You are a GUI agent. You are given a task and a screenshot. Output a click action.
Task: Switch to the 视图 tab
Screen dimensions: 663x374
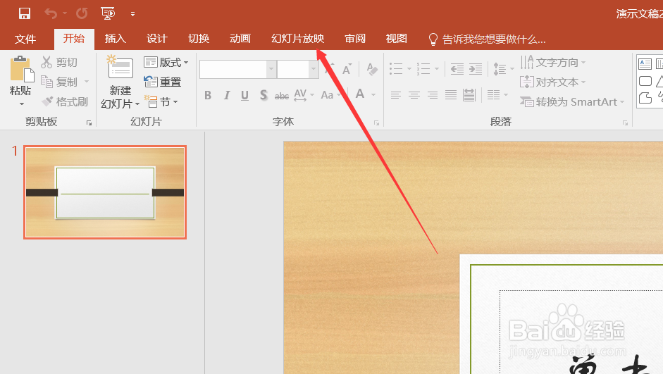(396, 39)
